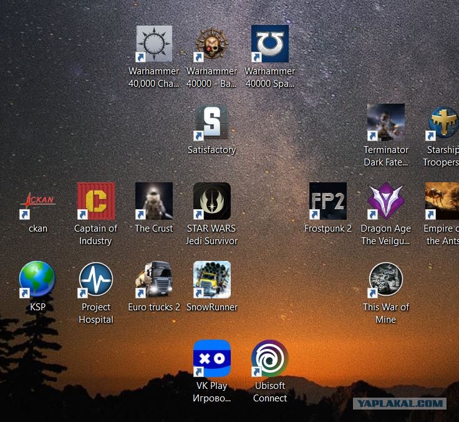Select the "Frostpunk 2" label text

pos(328,228)
